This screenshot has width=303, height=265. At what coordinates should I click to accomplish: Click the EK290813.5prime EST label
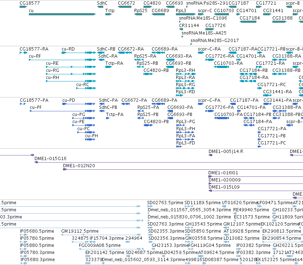[282, 231]
